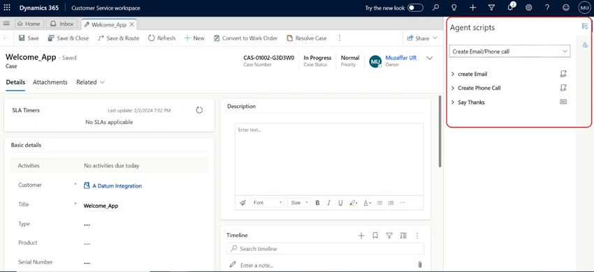Click Save in the command bar
Screen dimensions: 594x272
pyautogui.click(x=29, y=38)
